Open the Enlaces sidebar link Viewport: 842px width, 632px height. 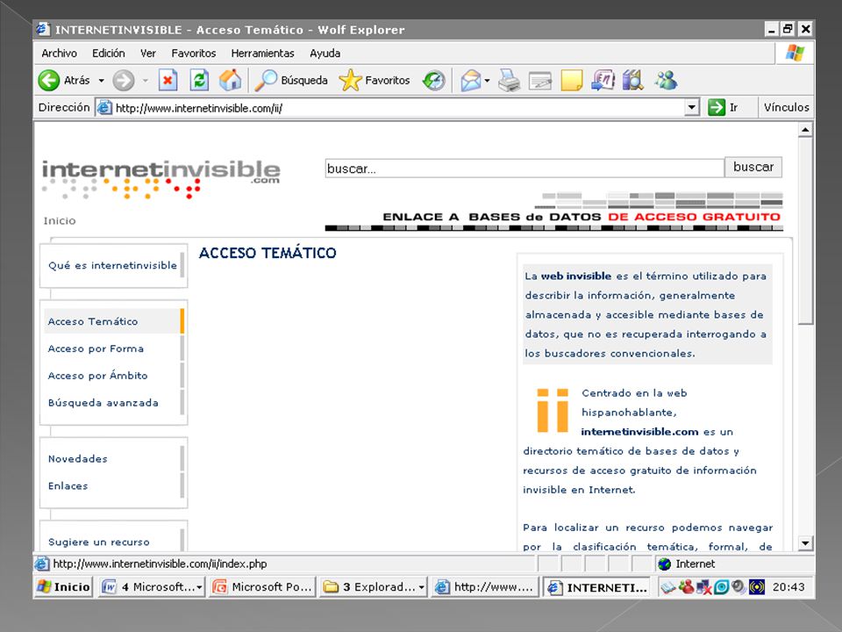click(x=68, y=485)
